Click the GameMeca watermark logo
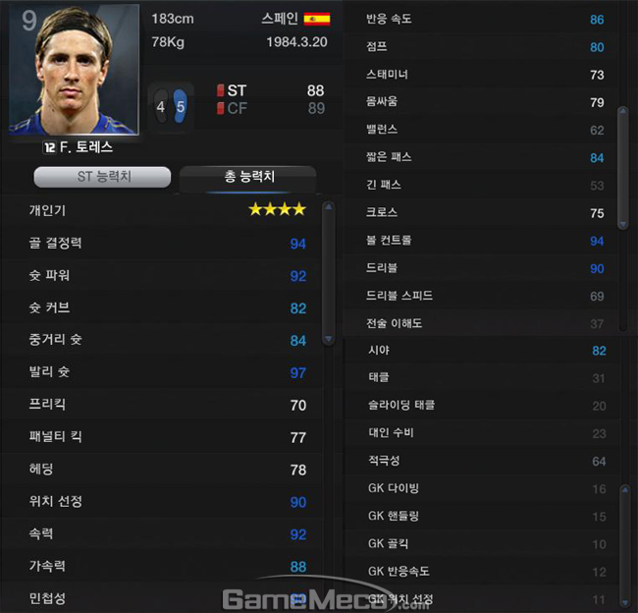Screen dimensions: 638x613 [326, 595]
